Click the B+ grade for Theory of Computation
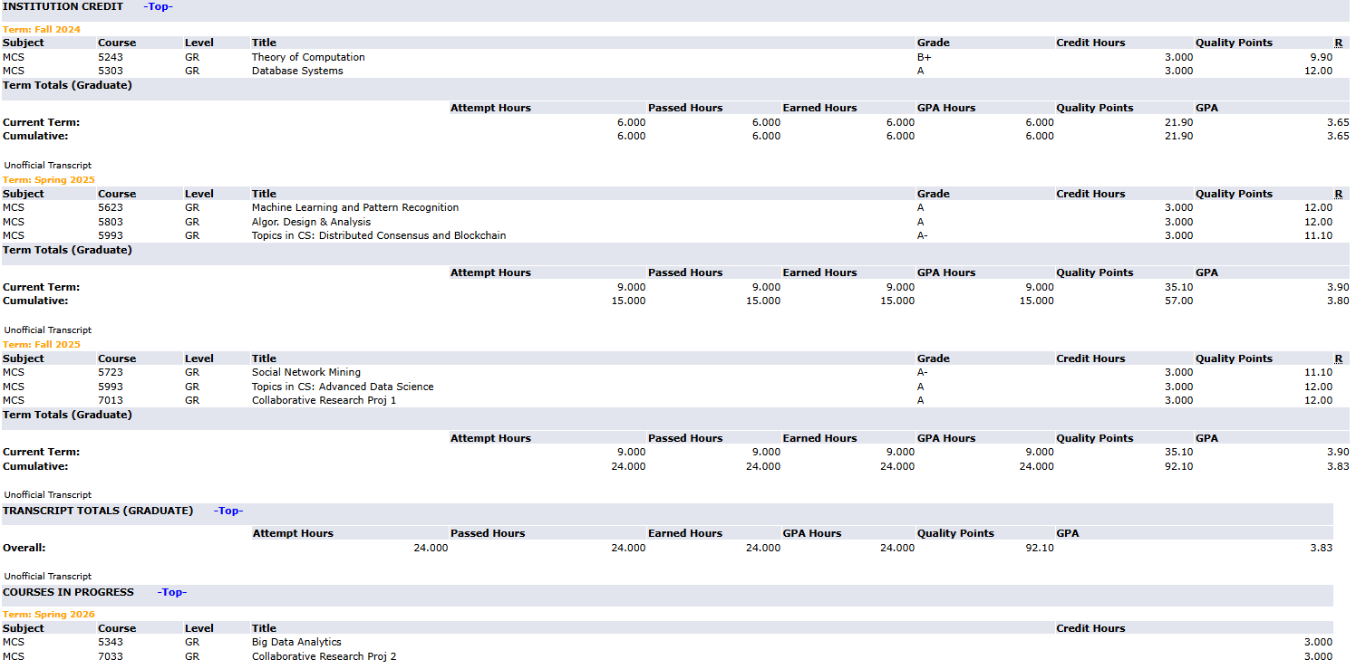This screenshot has width=1356, height=669. click(x=924, y=57)
